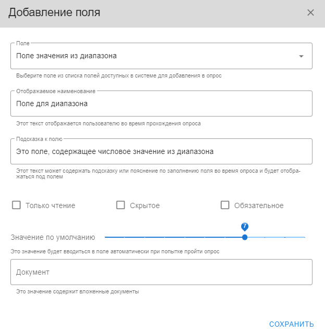Check the 'Обязательное' checkbox box

(x=225, y=205)
